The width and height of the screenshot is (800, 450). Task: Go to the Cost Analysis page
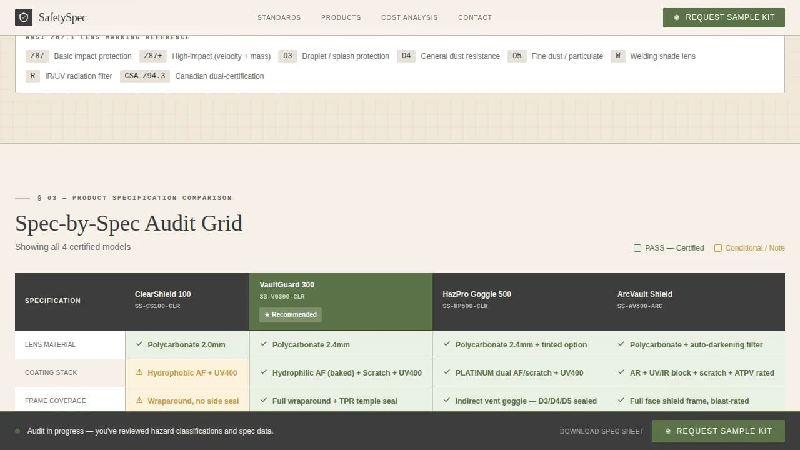pyautogui.click(x=409, y=17)
